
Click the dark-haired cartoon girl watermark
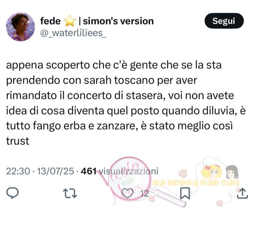(232, 172)
